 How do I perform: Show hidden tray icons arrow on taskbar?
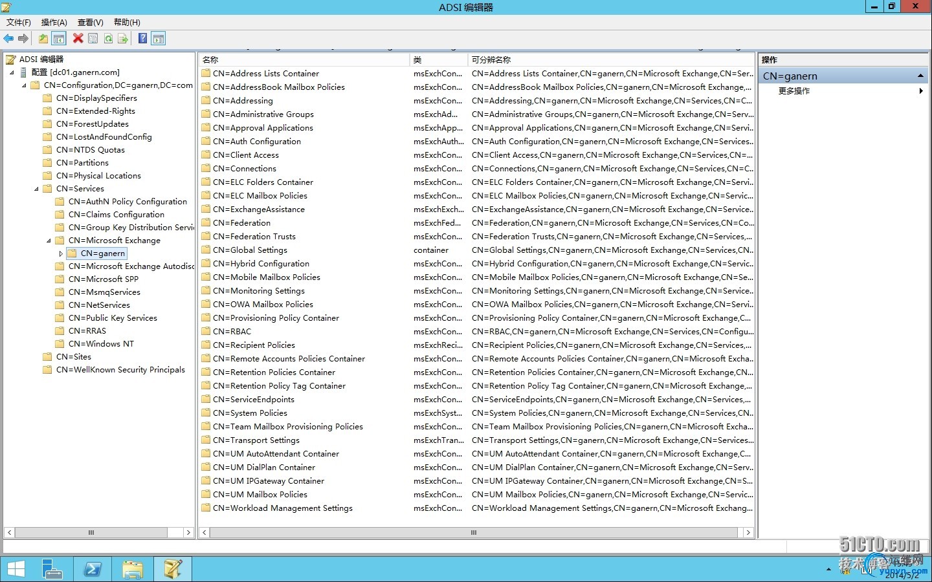click(828, 570)
